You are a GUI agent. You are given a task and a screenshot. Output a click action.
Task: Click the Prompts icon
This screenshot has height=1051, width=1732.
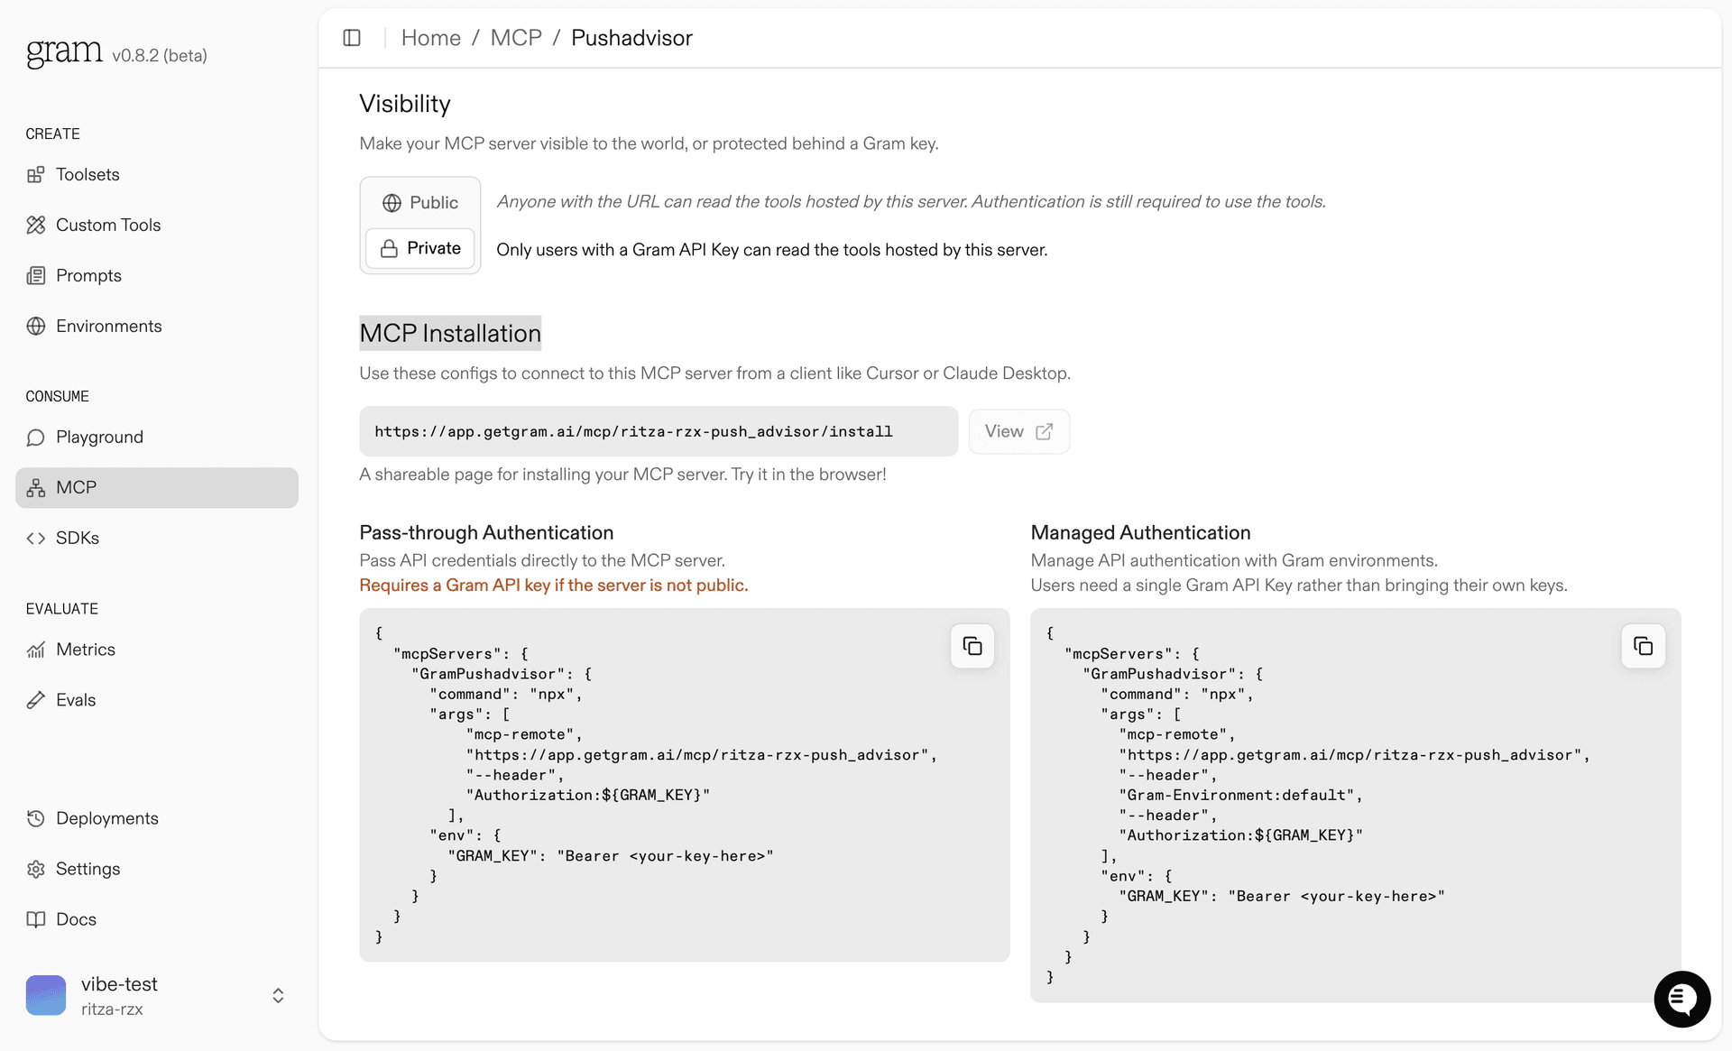click(35, 275)
